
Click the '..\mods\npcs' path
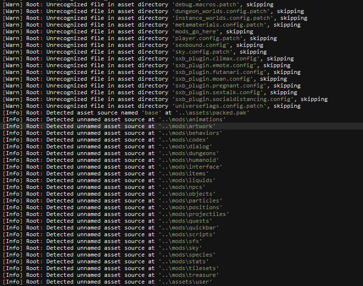tap(181, 187)
